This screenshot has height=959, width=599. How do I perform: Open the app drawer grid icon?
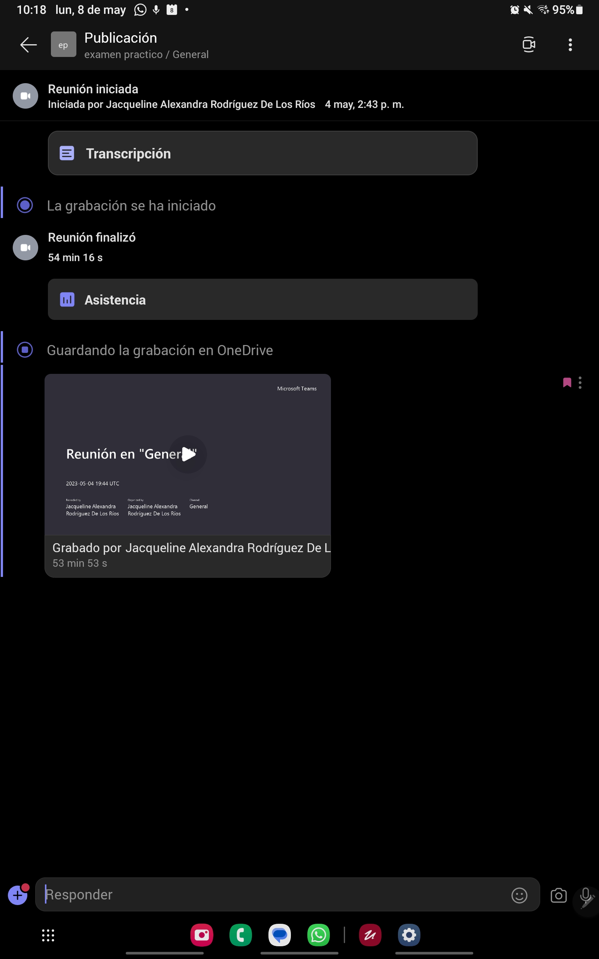[x=48, y=935]
